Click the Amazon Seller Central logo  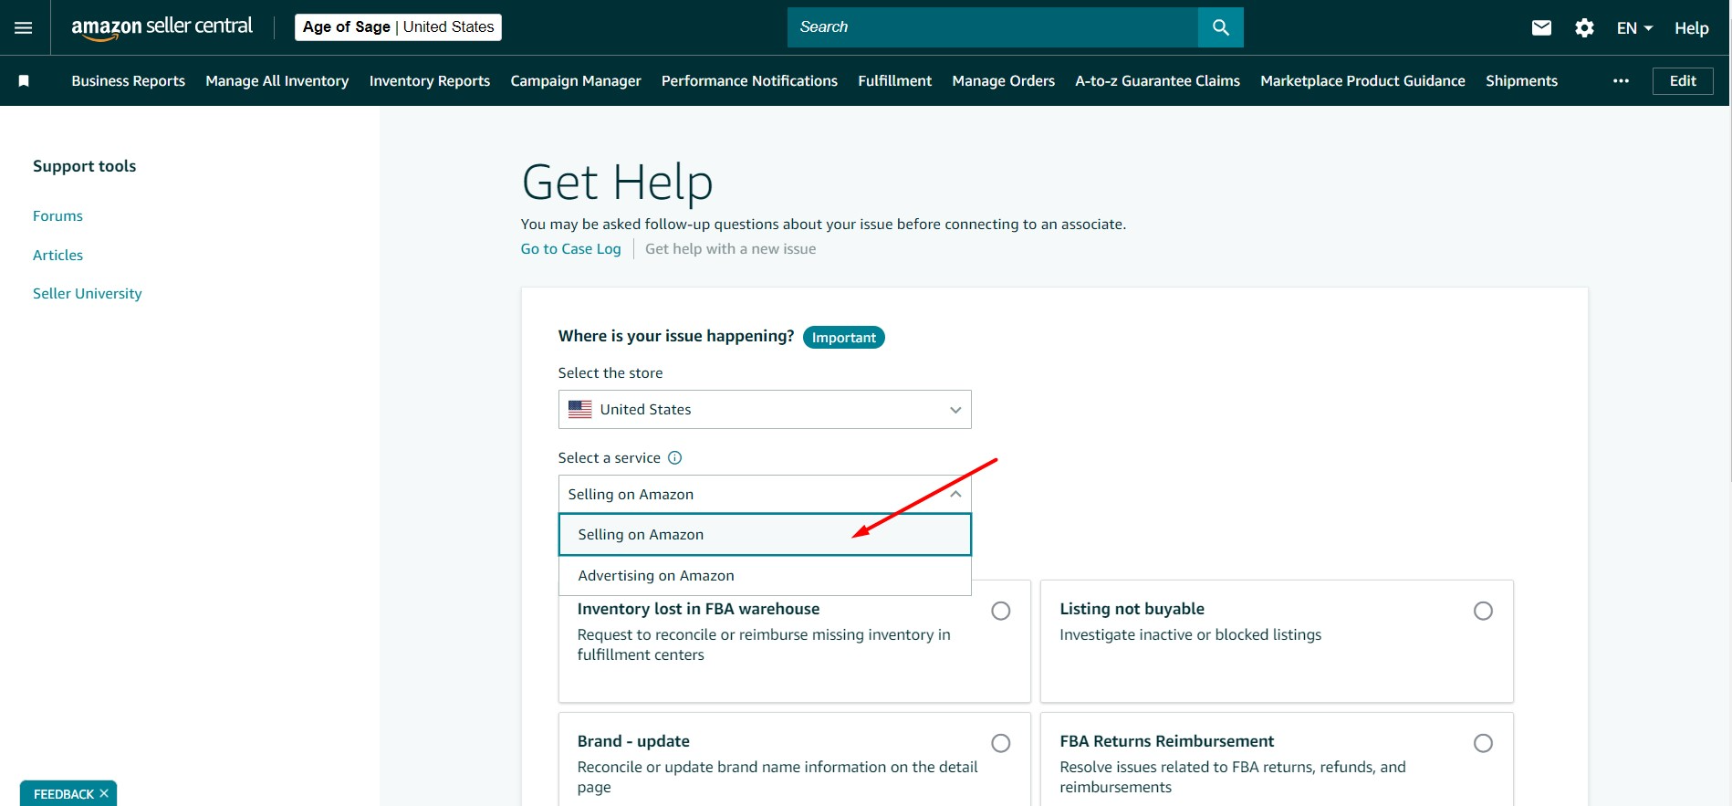tap(162, 27)
